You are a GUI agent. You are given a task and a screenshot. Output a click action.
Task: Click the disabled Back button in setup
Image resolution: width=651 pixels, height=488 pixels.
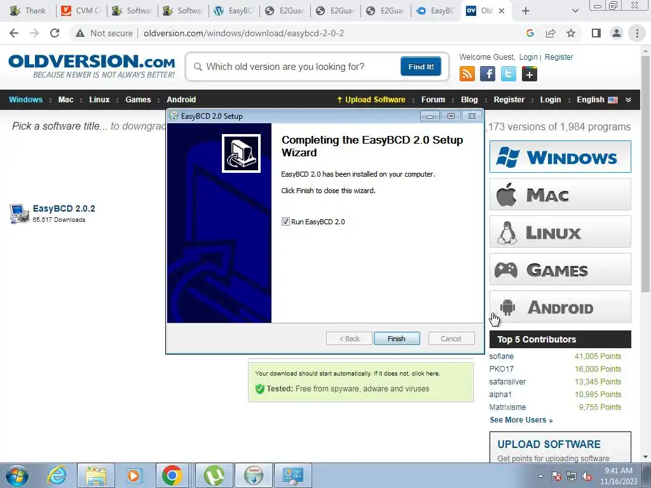pyautogui.click(x=349, y=339)
